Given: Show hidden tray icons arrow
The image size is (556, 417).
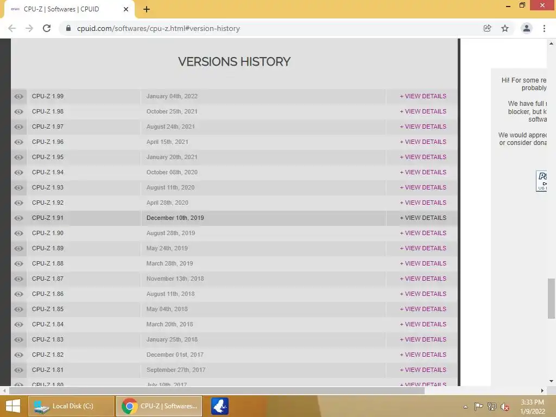Looking at the screenshot, I should (465, 407).
